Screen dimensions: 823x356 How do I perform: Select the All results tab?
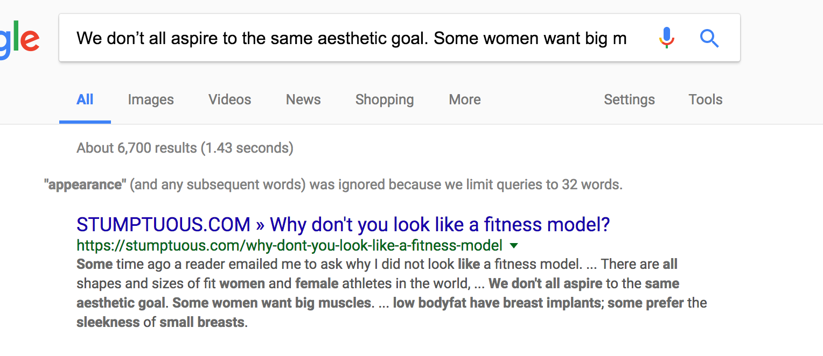(85, 99)
